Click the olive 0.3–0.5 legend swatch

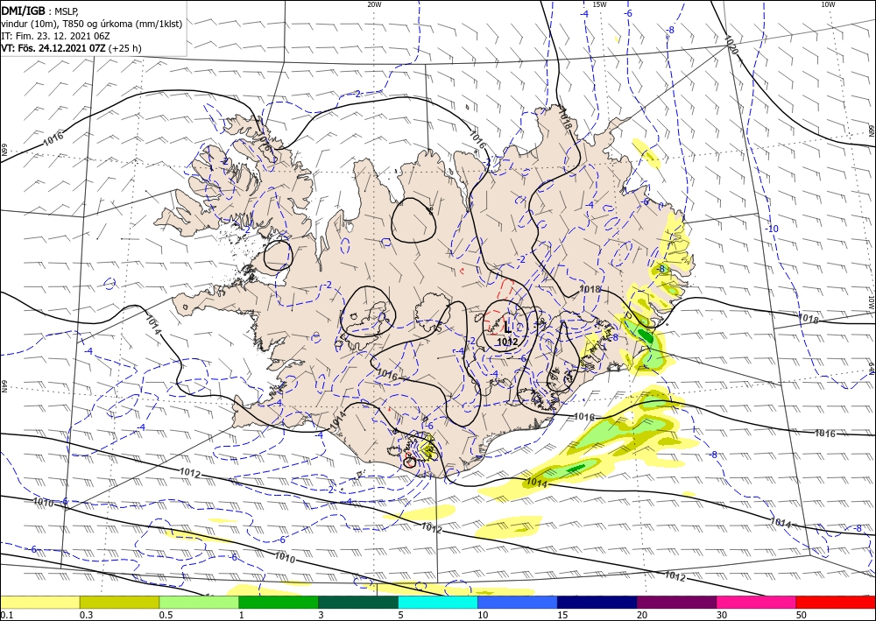119,602
